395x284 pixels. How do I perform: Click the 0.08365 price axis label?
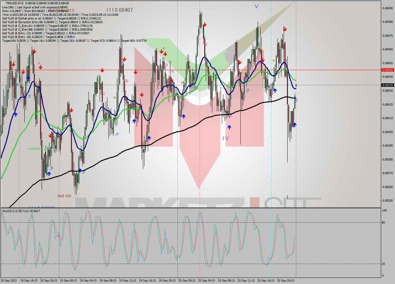[388, 187]
